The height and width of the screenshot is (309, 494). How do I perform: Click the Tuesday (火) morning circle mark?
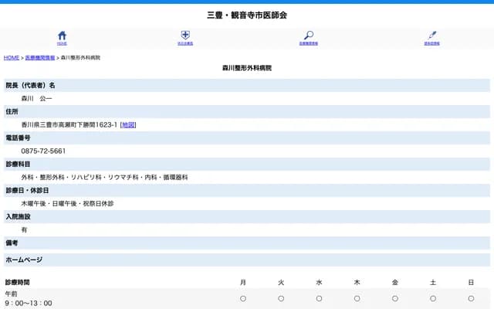pos(281,298)
